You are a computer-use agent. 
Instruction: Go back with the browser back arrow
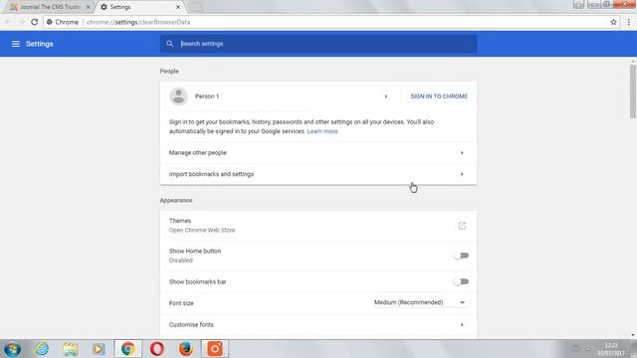(9, 22)
